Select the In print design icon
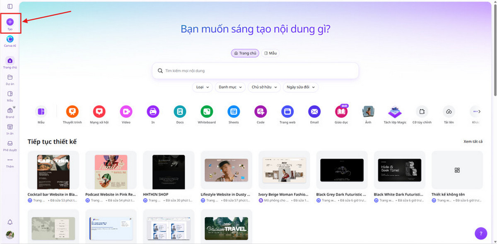This screenshot has width=497, height=244. 153,111
